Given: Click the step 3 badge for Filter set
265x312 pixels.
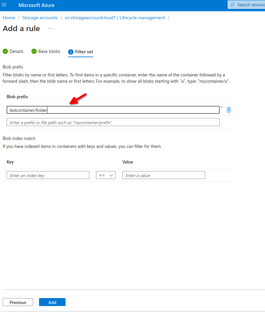Looking at the screenshot, I should (71, 52).
